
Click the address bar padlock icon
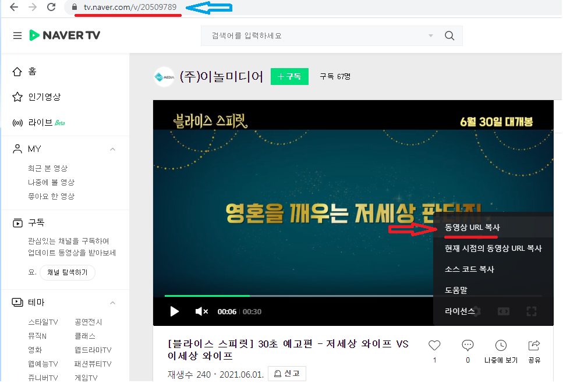click(x=75, y=7)
